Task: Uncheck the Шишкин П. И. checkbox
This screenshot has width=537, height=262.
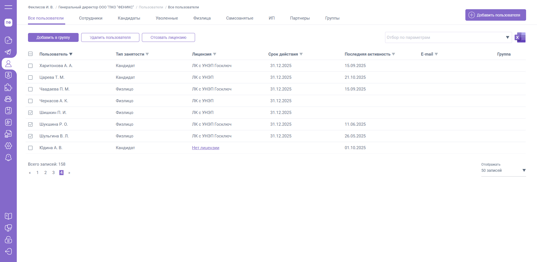Action: [x=31, y=113]
